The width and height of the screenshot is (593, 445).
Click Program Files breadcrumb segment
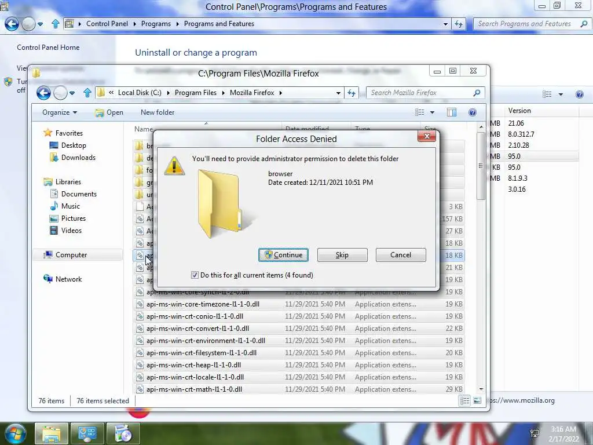196,93
